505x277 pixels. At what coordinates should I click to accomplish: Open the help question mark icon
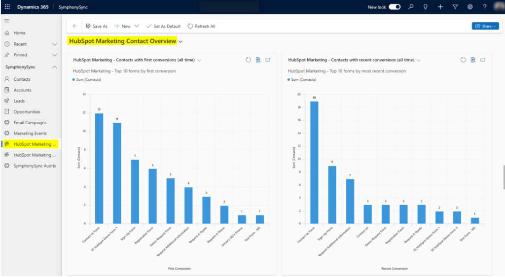485,7
